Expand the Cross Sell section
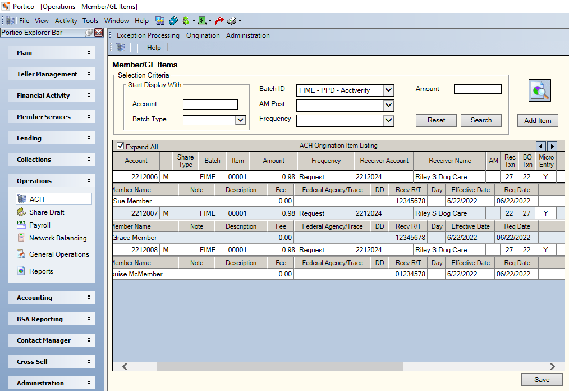Image resolution: width=569 pixels, height=391 pixels. 52,362
